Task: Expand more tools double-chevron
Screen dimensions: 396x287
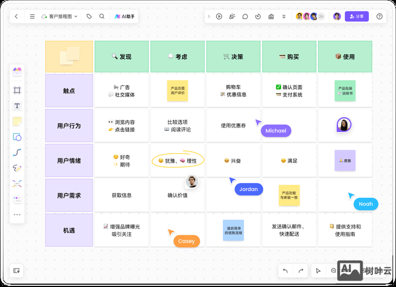Action: pos(284,17)
